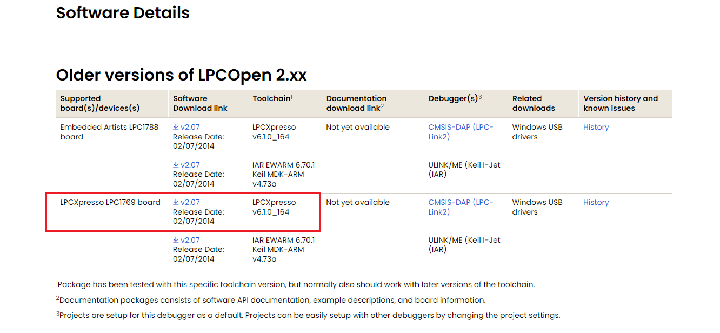Image resolution: width=720 pixels, height=333 pixels.
Task: View History for the LPCXpresso LPC1769 board
Action: tap(596, 202)
